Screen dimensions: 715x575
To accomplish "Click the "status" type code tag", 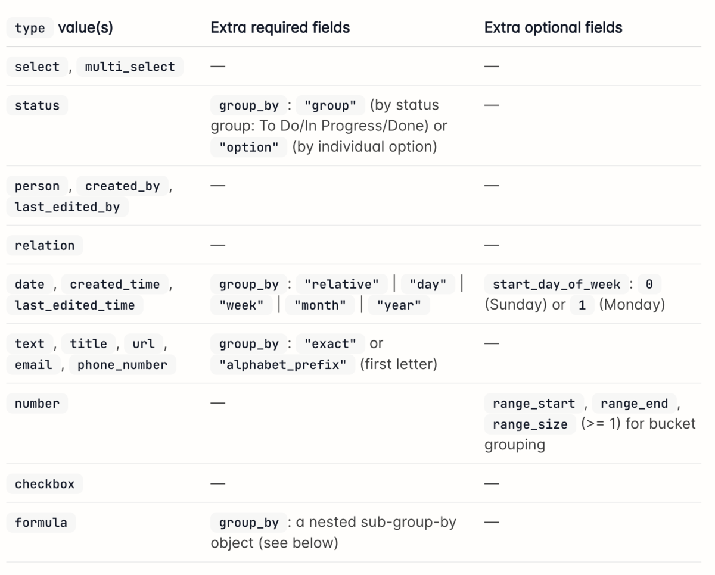I will pos(37,105).
